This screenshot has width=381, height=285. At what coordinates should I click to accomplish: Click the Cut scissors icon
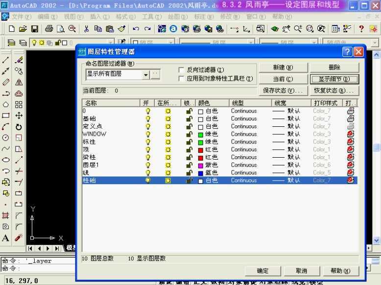pos(86,29)
